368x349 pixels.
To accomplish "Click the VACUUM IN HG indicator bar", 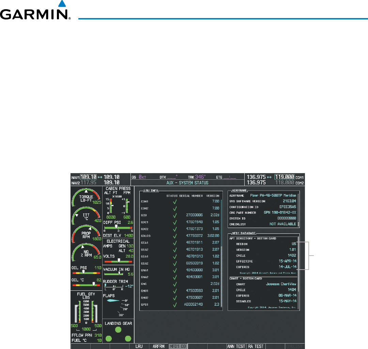I will [114, 274].
